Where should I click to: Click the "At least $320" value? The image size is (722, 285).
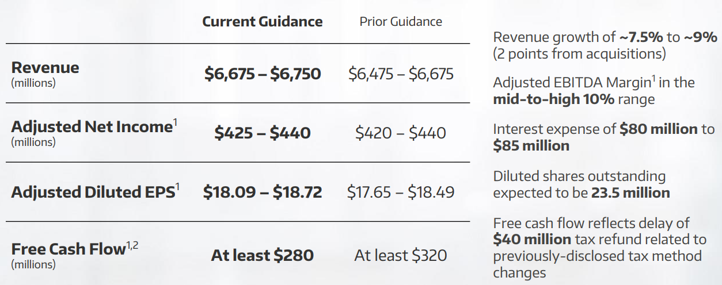pos(401,255)
